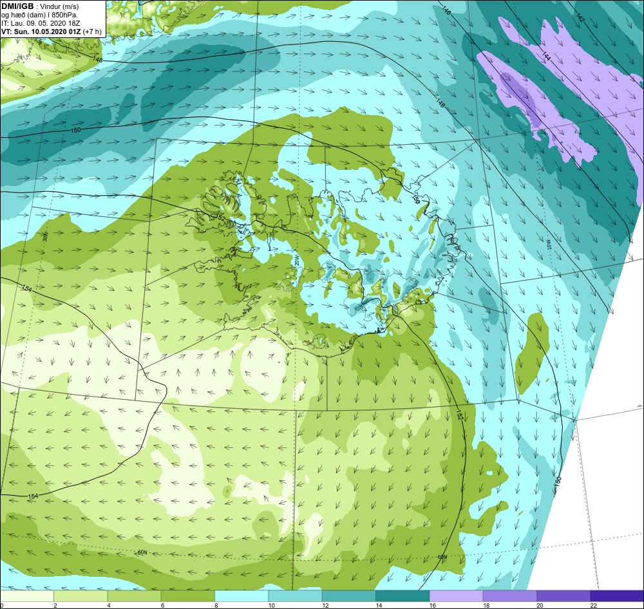644x609 pixels.
Task: Click the medium teal 12–14 m/s legend swatch
Action: 348,595
